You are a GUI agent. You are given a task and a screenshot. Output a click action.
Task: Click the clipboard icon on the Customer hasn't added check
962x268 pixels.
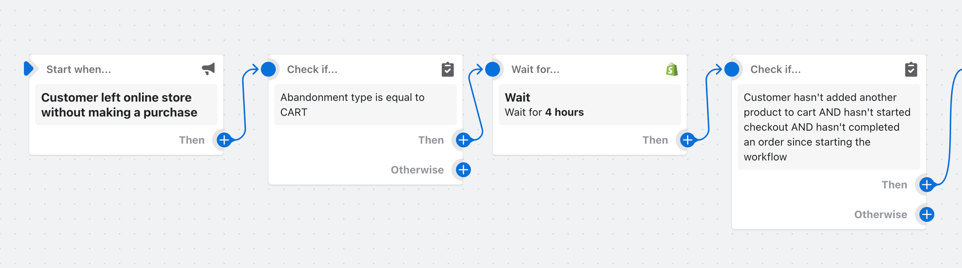click(x=911, y=69)
